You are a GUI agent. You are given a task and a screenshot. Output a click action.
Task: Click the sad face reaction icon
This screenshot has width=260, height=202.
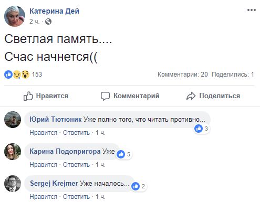click(17, 75)
